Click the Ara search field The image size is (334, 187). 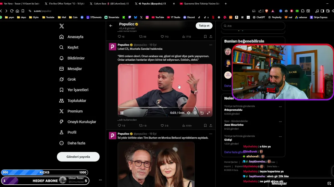(253, 26)
